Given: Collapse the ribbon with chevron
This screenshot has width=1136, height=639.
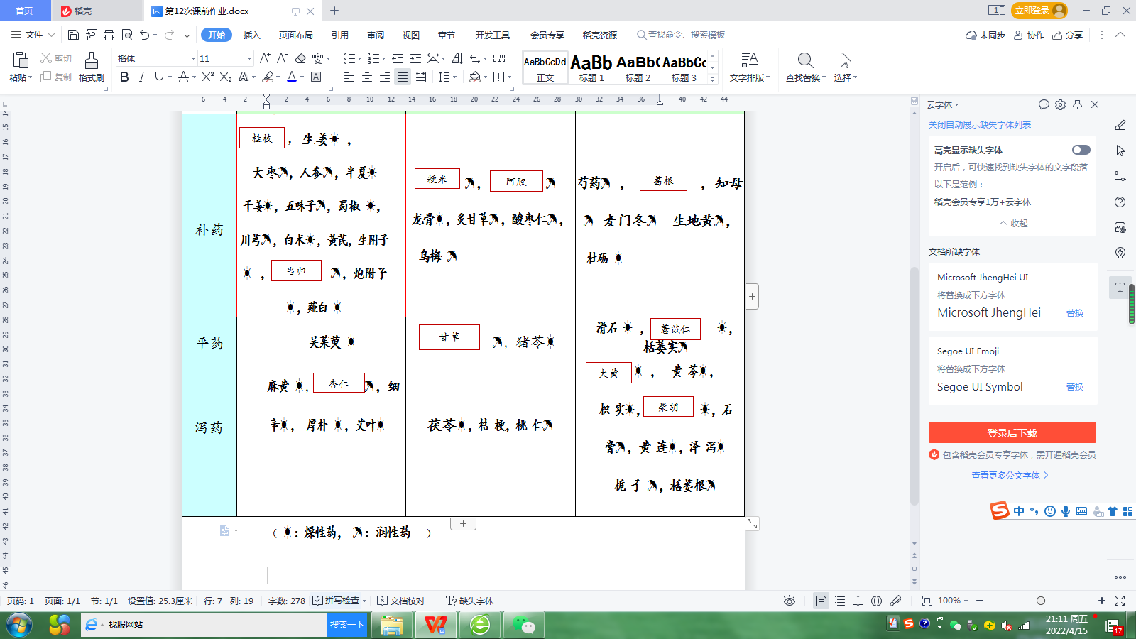Looking at the screenshot, I should (1120, 35).
